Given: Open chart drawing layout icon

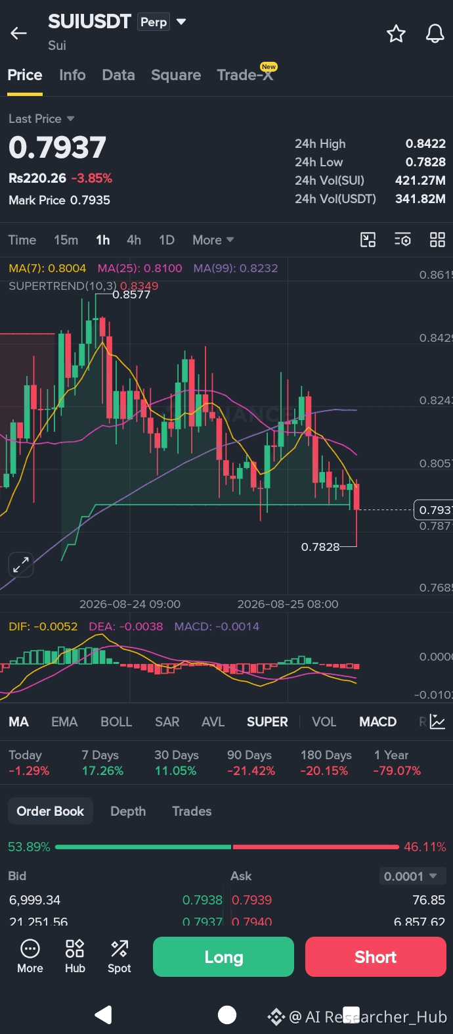Looking at the screenshot, I should coord(368,240).
